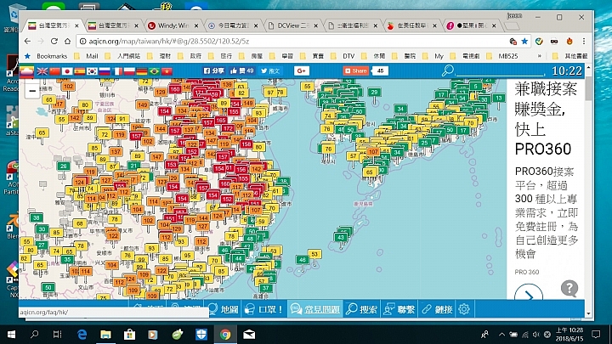612x344 pixels.
Task: Click the yellow AQI marker showing 53 near Taiwan
Action: point(314,254)
